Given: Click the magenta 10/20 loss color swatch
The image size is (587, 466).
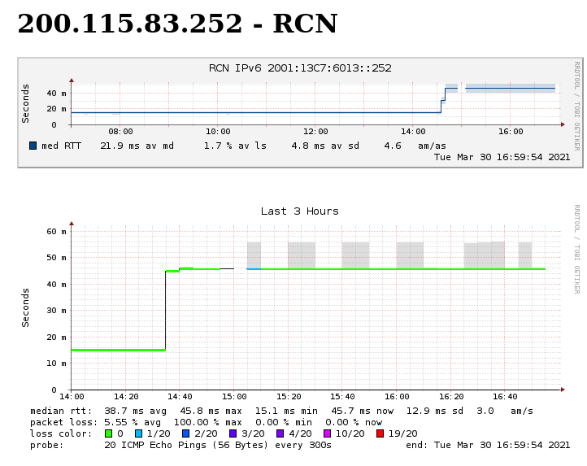Looking at the screenshot, I should [x=328, y=433].
